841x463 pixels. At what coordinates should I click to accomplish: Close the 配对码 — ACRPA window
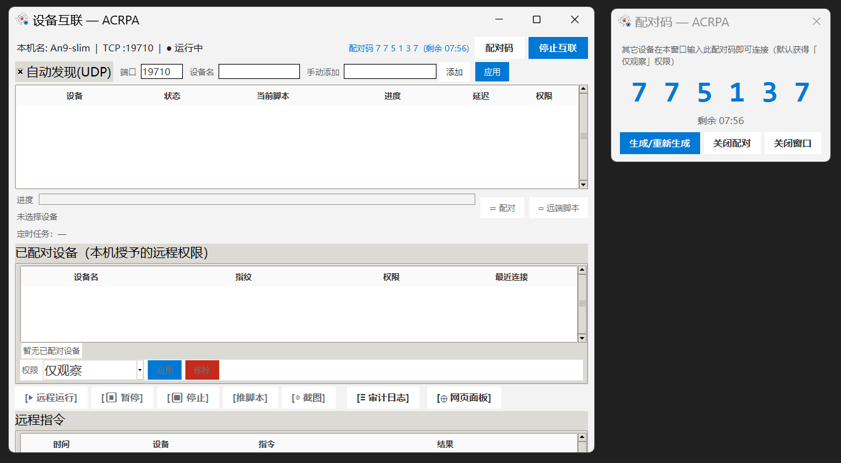(817, 21)
